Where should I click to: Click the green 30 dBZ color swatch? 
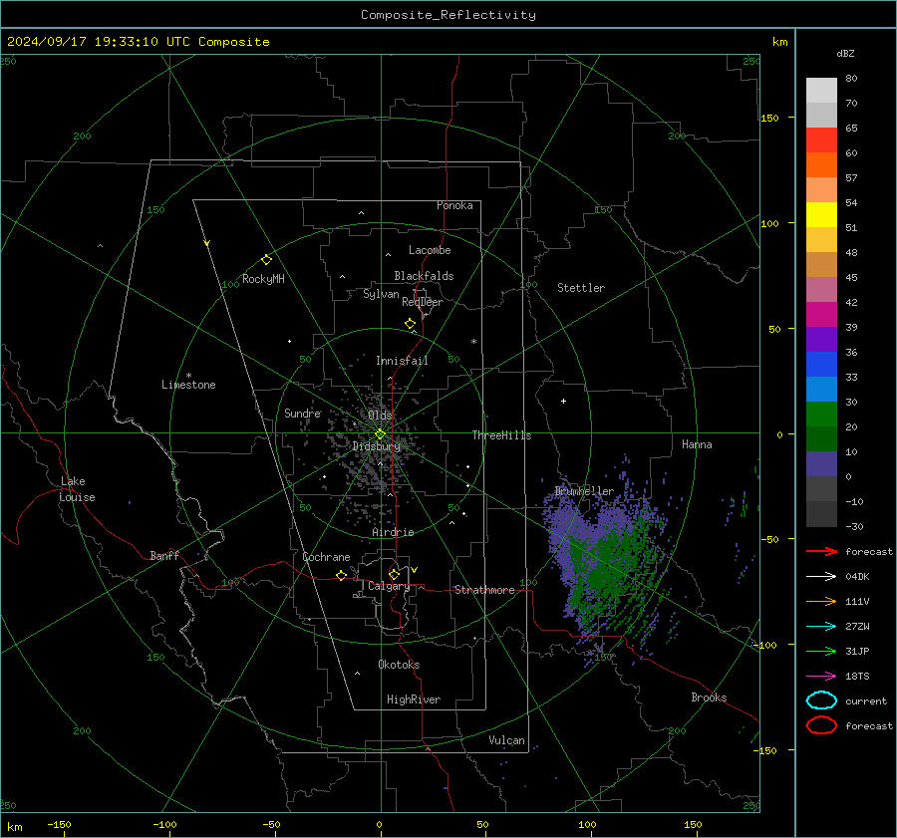[x=821, y=415]
